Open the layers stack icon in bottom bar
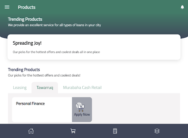Screen dimensions: 188x138 (x=157, y=131)
